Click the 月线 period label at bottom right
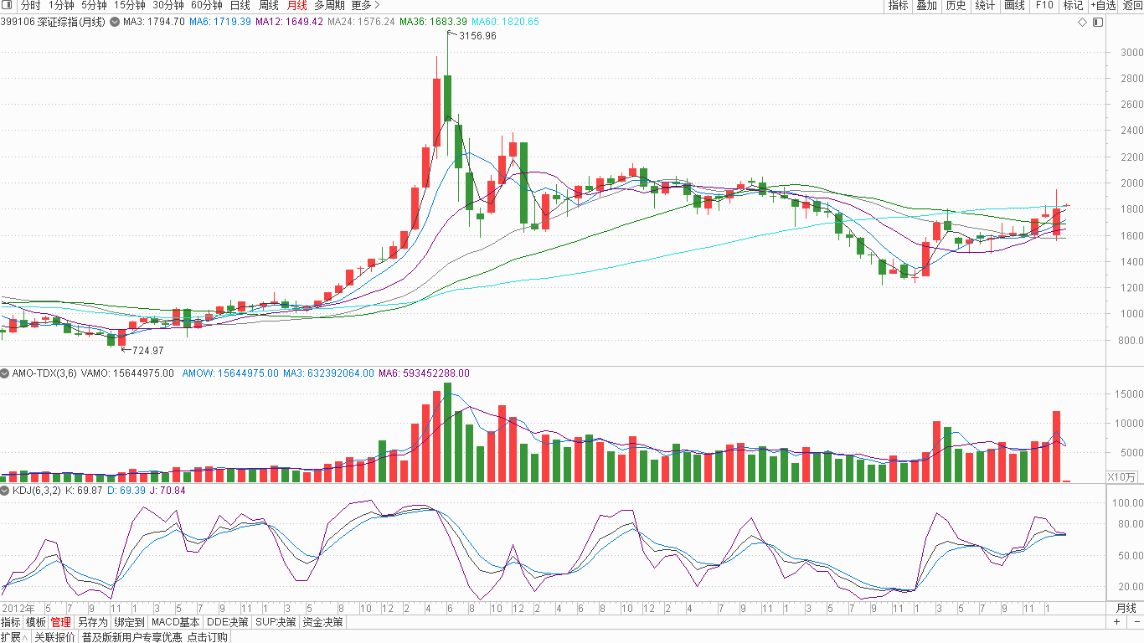Image resolution: width=1144 pixels, height=643 pixels. (x=1126, y=608)
